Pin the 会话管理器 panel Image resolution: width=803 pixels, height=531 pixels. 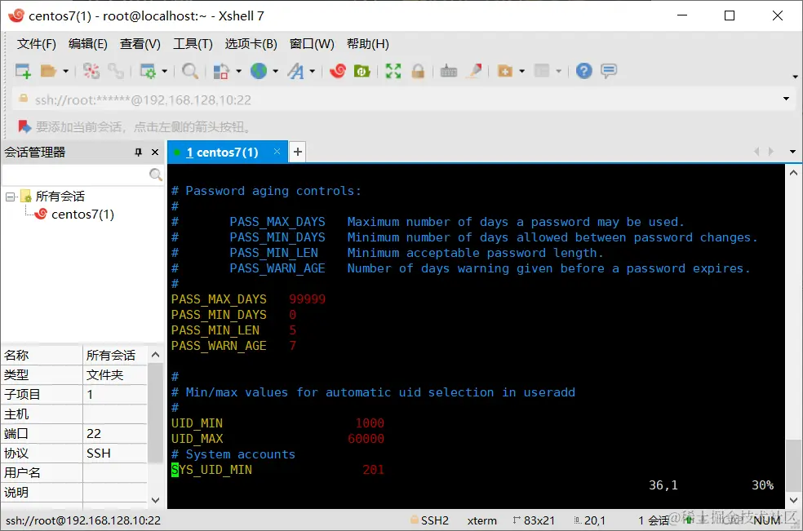click(138, 152)
